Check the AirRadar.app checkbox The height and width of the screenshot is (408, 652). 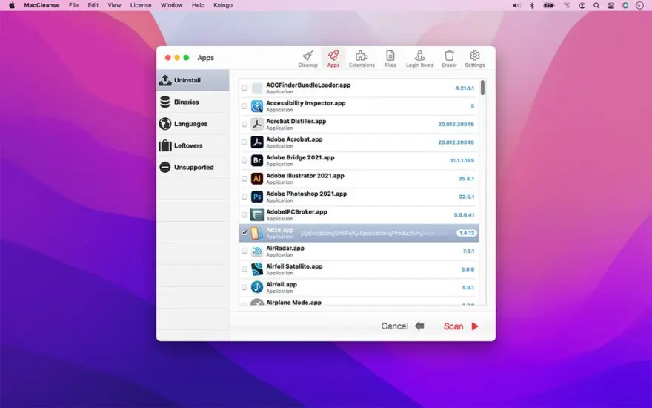point(245,251)
